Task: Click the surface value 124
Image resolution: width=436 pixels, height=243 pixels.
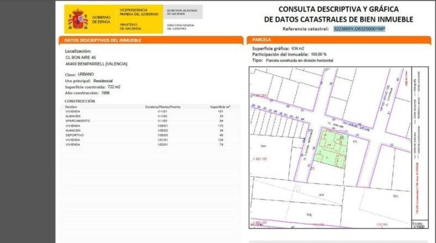Action: click(221, 140)
